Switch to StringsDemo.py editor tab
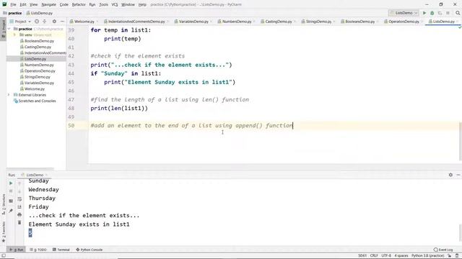462x259 pixels. pyautogui.click(x=318, y=22)
